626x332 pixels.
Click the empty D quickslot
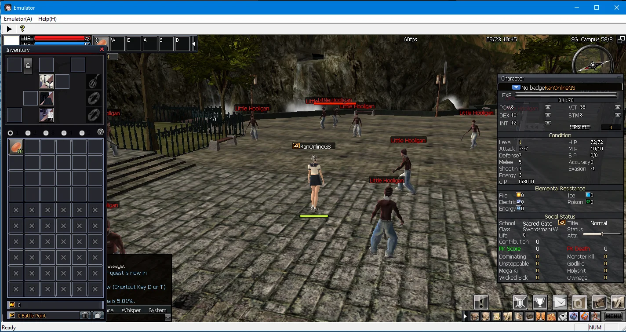pos(182,44)
